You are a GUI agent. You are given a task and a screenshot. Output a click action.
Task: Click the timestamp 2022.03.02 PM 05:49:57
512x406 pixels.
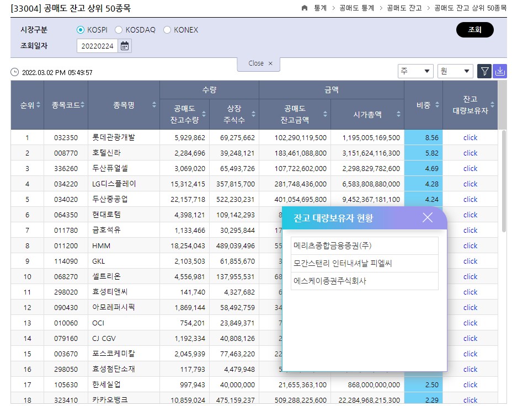(x=57, y=72)
